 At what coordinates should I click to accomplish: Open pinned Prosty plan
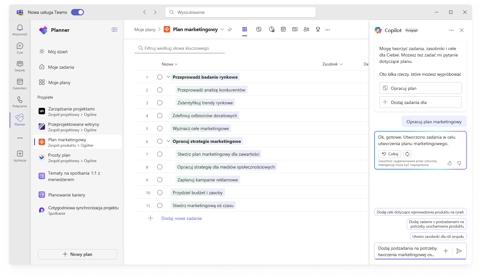(x=77, y=158)
